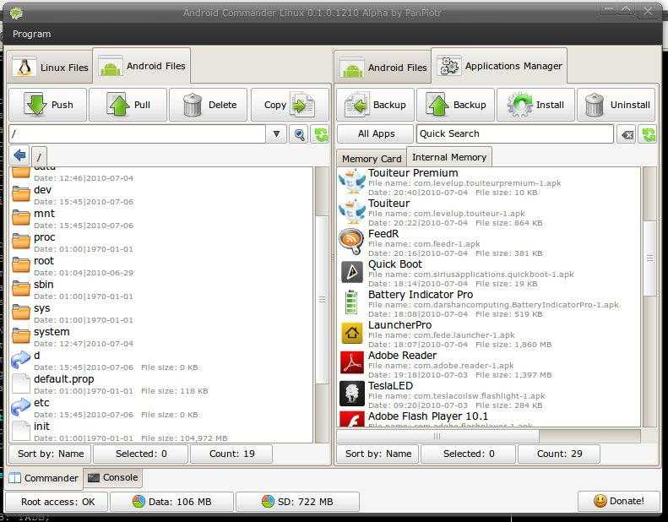
Task: Select the etc symlink row
Action: click(161, 408)
